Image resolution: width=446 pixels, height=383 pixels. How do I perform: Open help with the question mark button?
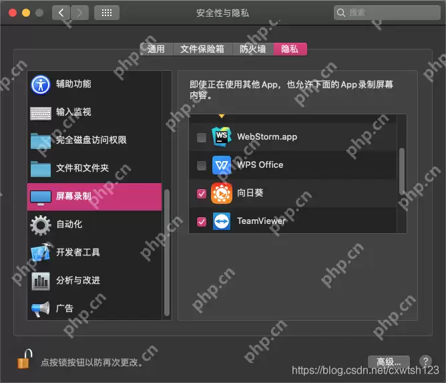pos(425,362)
